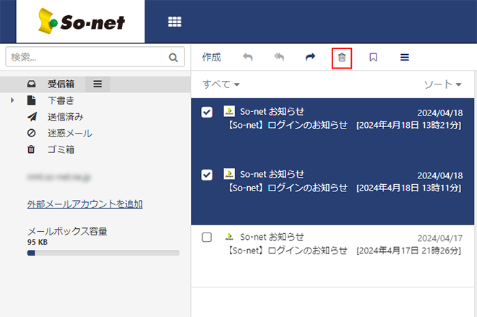Image resolution: width=477 pixels, height=317 pixels.
Task: Click into the 検索 search field
Action: coord(85,57)
